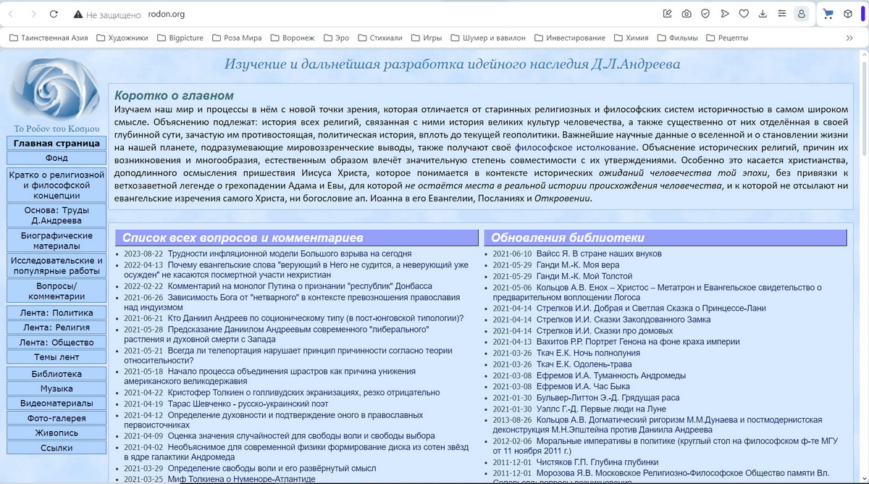This screenshot has width=869, height=484.
Task: Click the heart bookmark icon
Action: coord(744,14)
